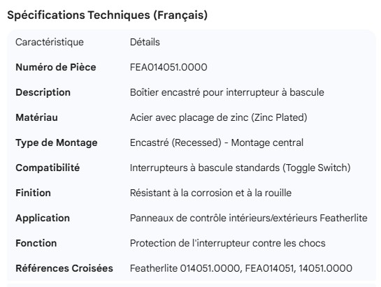Click the Application row label
381x287 pixels.
coord(43,219)
